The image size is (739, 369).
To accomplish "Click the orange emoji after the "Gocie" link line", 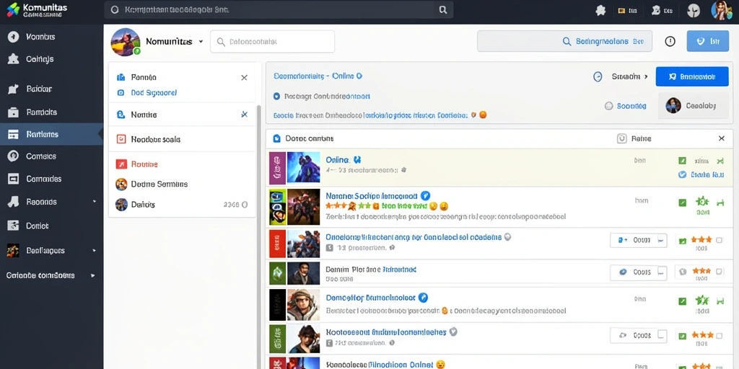I will point(483,115).
